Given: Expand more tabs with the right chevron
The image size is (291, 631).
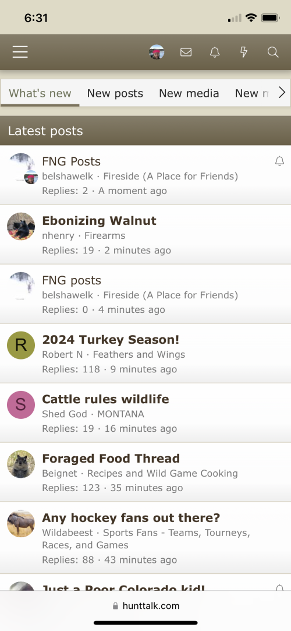Looking at the screenshot, I should (282, 93).
